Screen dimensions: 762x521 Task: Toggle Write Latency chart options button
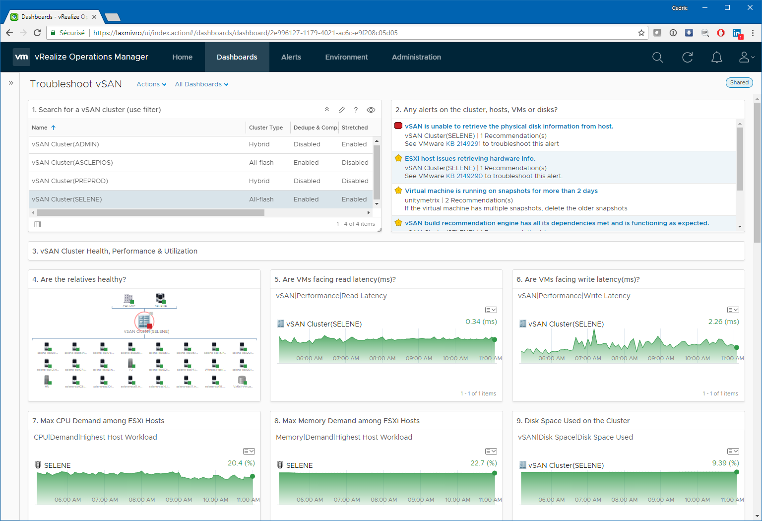pyautogui.click(x=733, y=310)
